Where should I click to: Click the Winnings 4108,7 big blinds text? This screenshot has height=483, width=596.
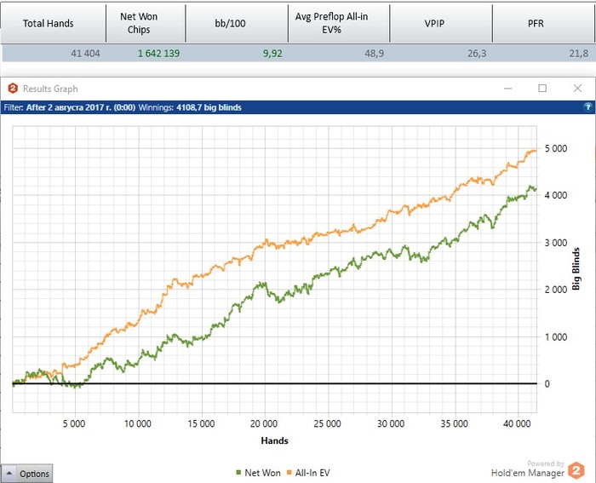190,107
